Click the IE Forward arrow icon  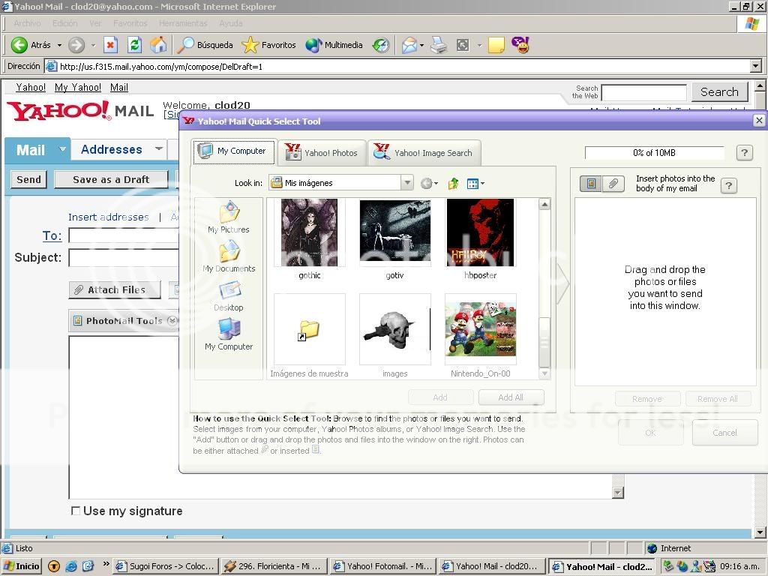pos(76,45)
